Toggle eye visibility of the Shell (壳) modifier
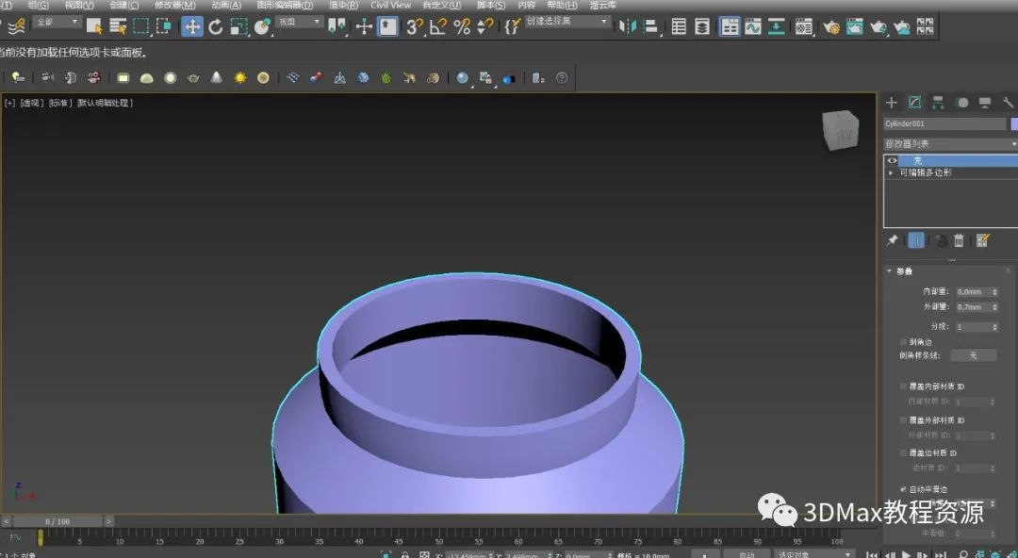The height and width of the screenshot is (558, 1018). 892,160
